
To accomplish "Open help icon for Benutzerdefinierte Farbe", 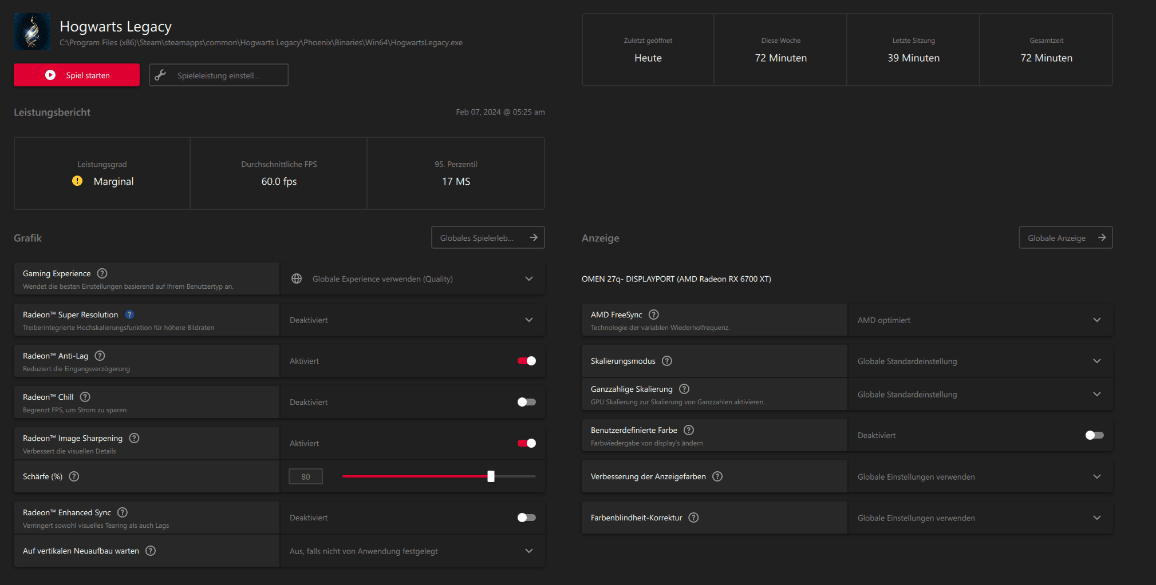I will click(x=689, y=430).
